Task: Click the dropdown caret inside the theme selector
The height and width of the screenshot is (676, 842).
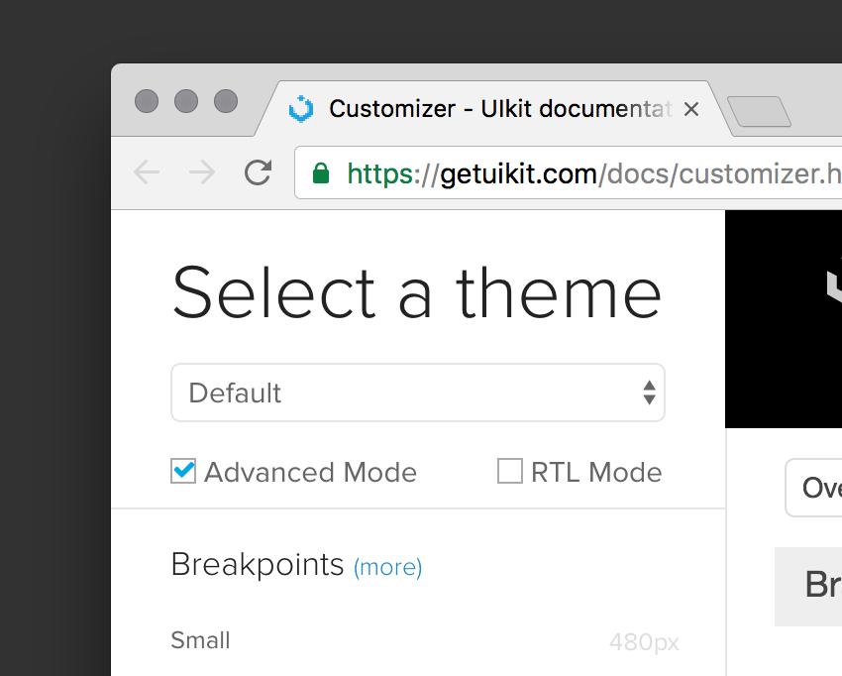Action: coord(650,393)
